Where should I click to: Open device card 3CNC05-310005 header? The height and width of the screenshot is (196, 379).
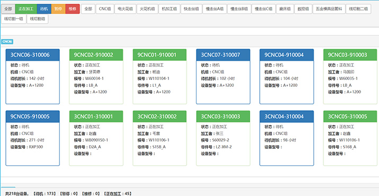tap(350, 117)
